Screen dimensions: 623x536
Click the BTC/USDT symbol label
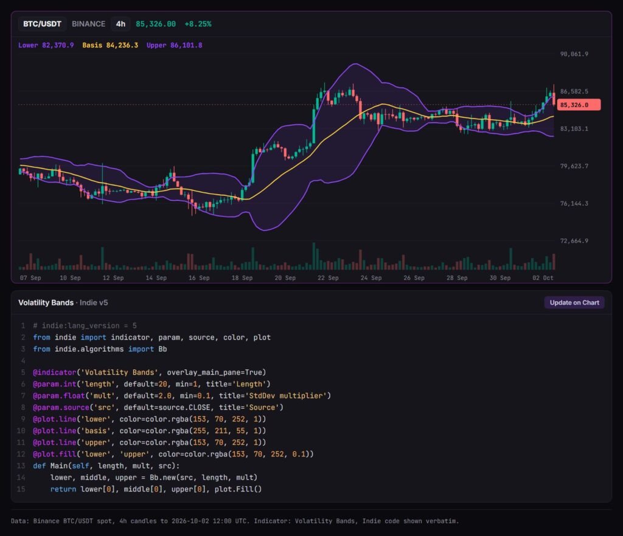pos(42,24)
